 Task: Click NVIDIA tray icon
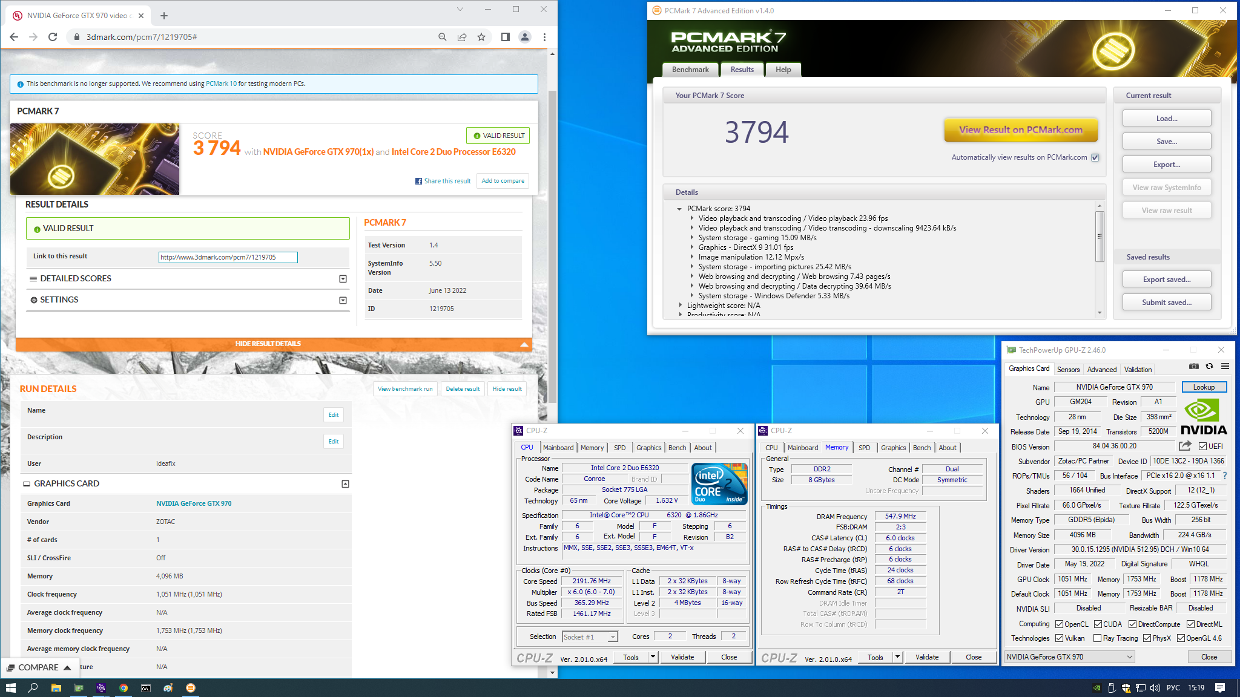1097,688
